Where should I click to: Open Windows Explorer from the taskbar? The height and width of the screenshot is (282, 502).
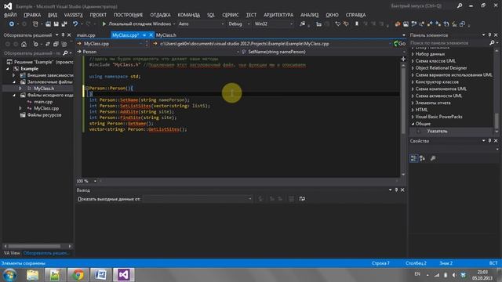point(32,275)
